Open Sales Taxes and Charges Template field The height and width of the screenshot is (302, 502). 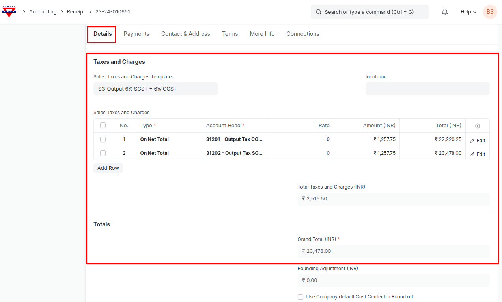pos(155,89)
